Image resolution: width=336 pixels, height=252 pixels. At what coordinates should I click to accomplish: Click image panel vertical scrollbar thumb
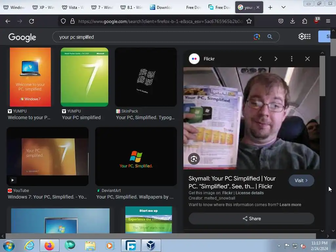(x=322, y=76)
